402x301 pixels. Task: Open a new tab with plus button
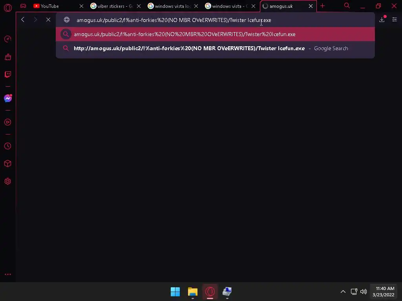click(323, 6)
